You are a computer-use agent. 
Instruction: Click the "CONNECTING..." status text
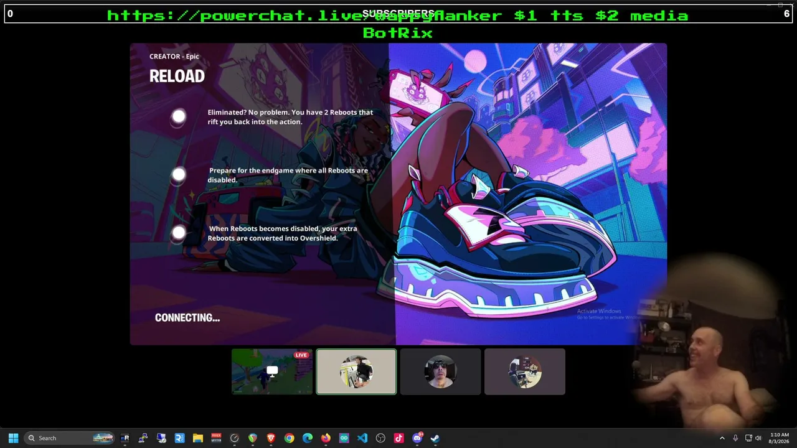(187, 317)
